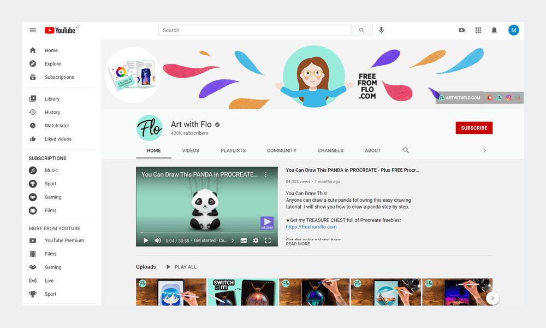The width and height of the screenshot is (546, 328).
Task: Open the notifications bell
Action: (x=494, y=30)
